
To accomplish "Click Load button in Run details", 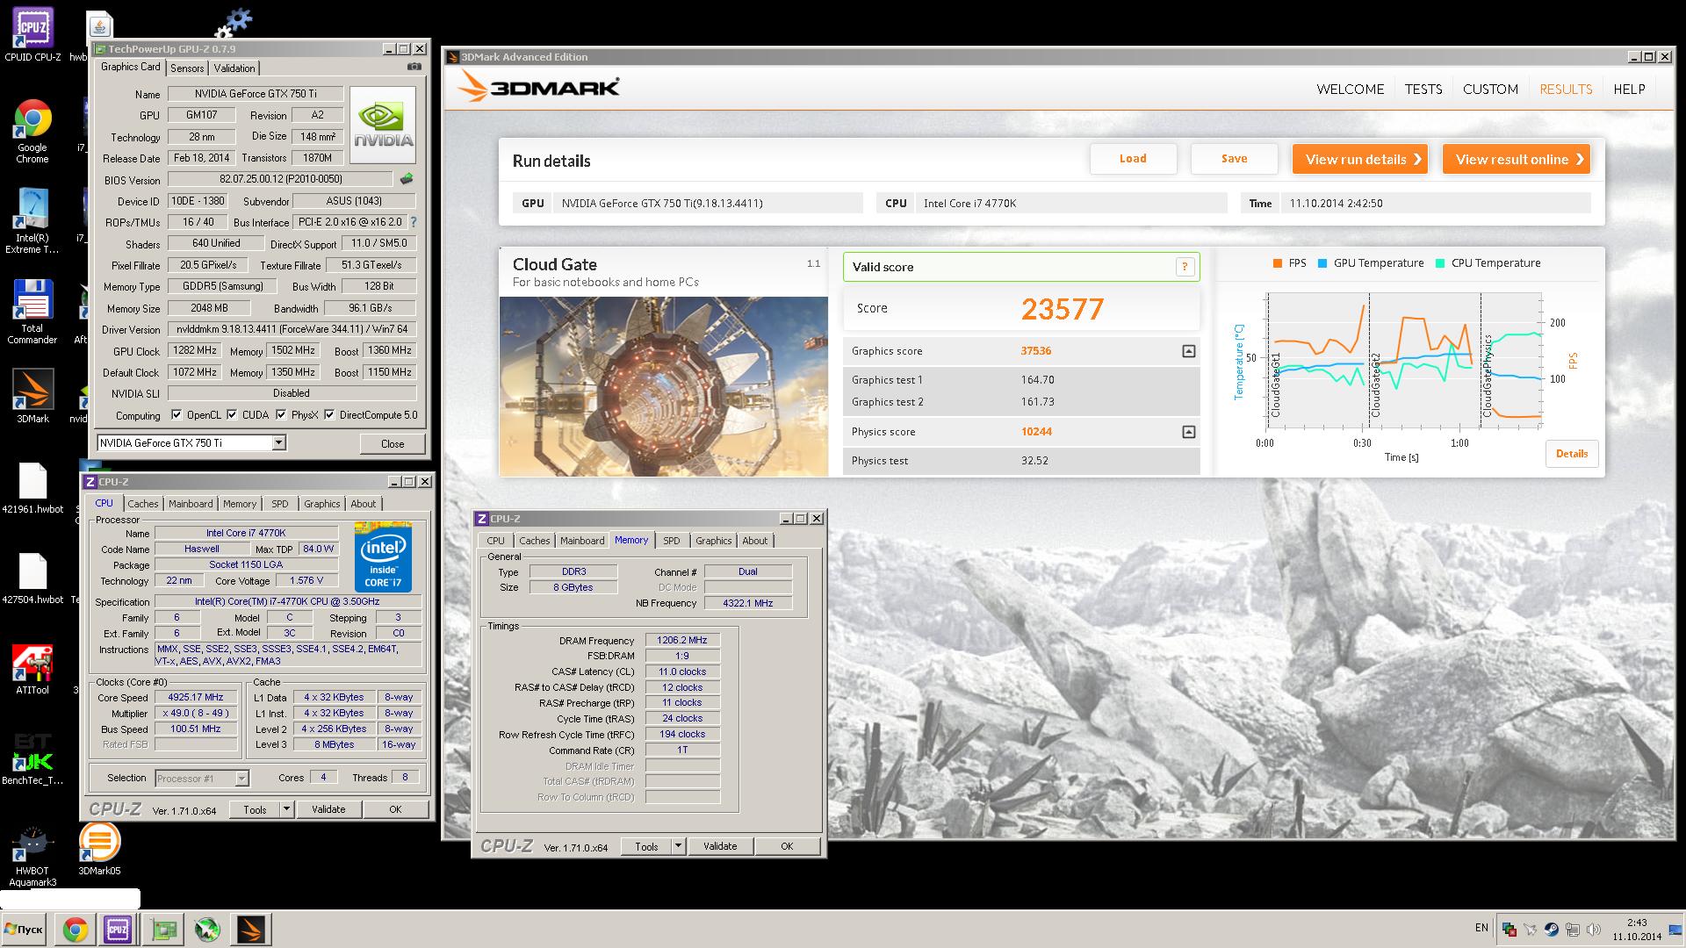I will [x=1133, y=159].
